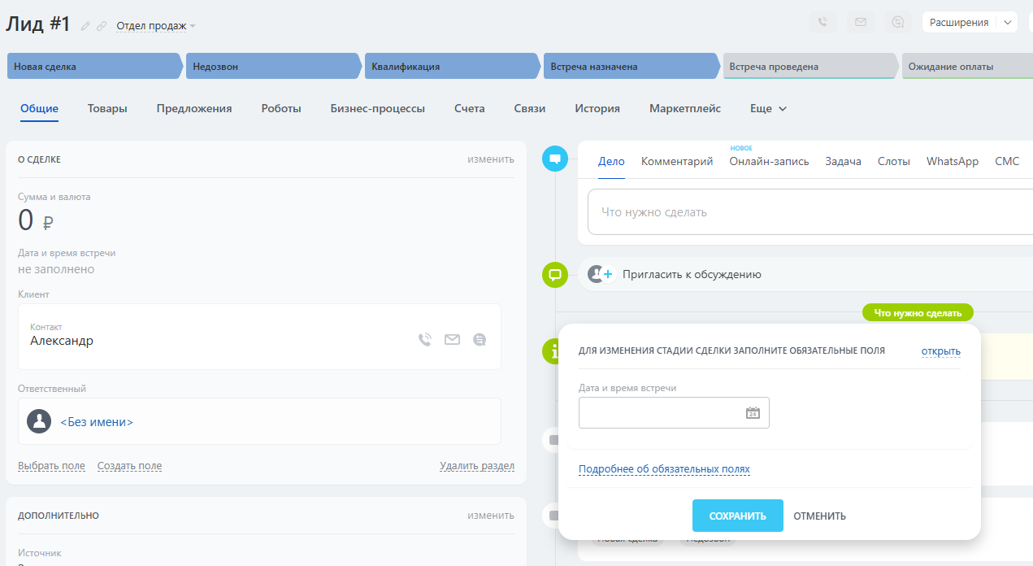1033x566 pixels.
Task: Click the phone icon in Александр contact card
Action: [424, 340]
